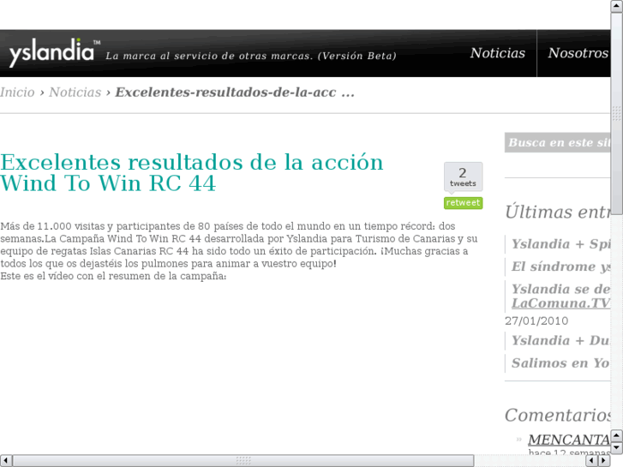This screenshot has height=467, width=623.
Task: Open the Nosotros menu item
Action: (578, 53)
